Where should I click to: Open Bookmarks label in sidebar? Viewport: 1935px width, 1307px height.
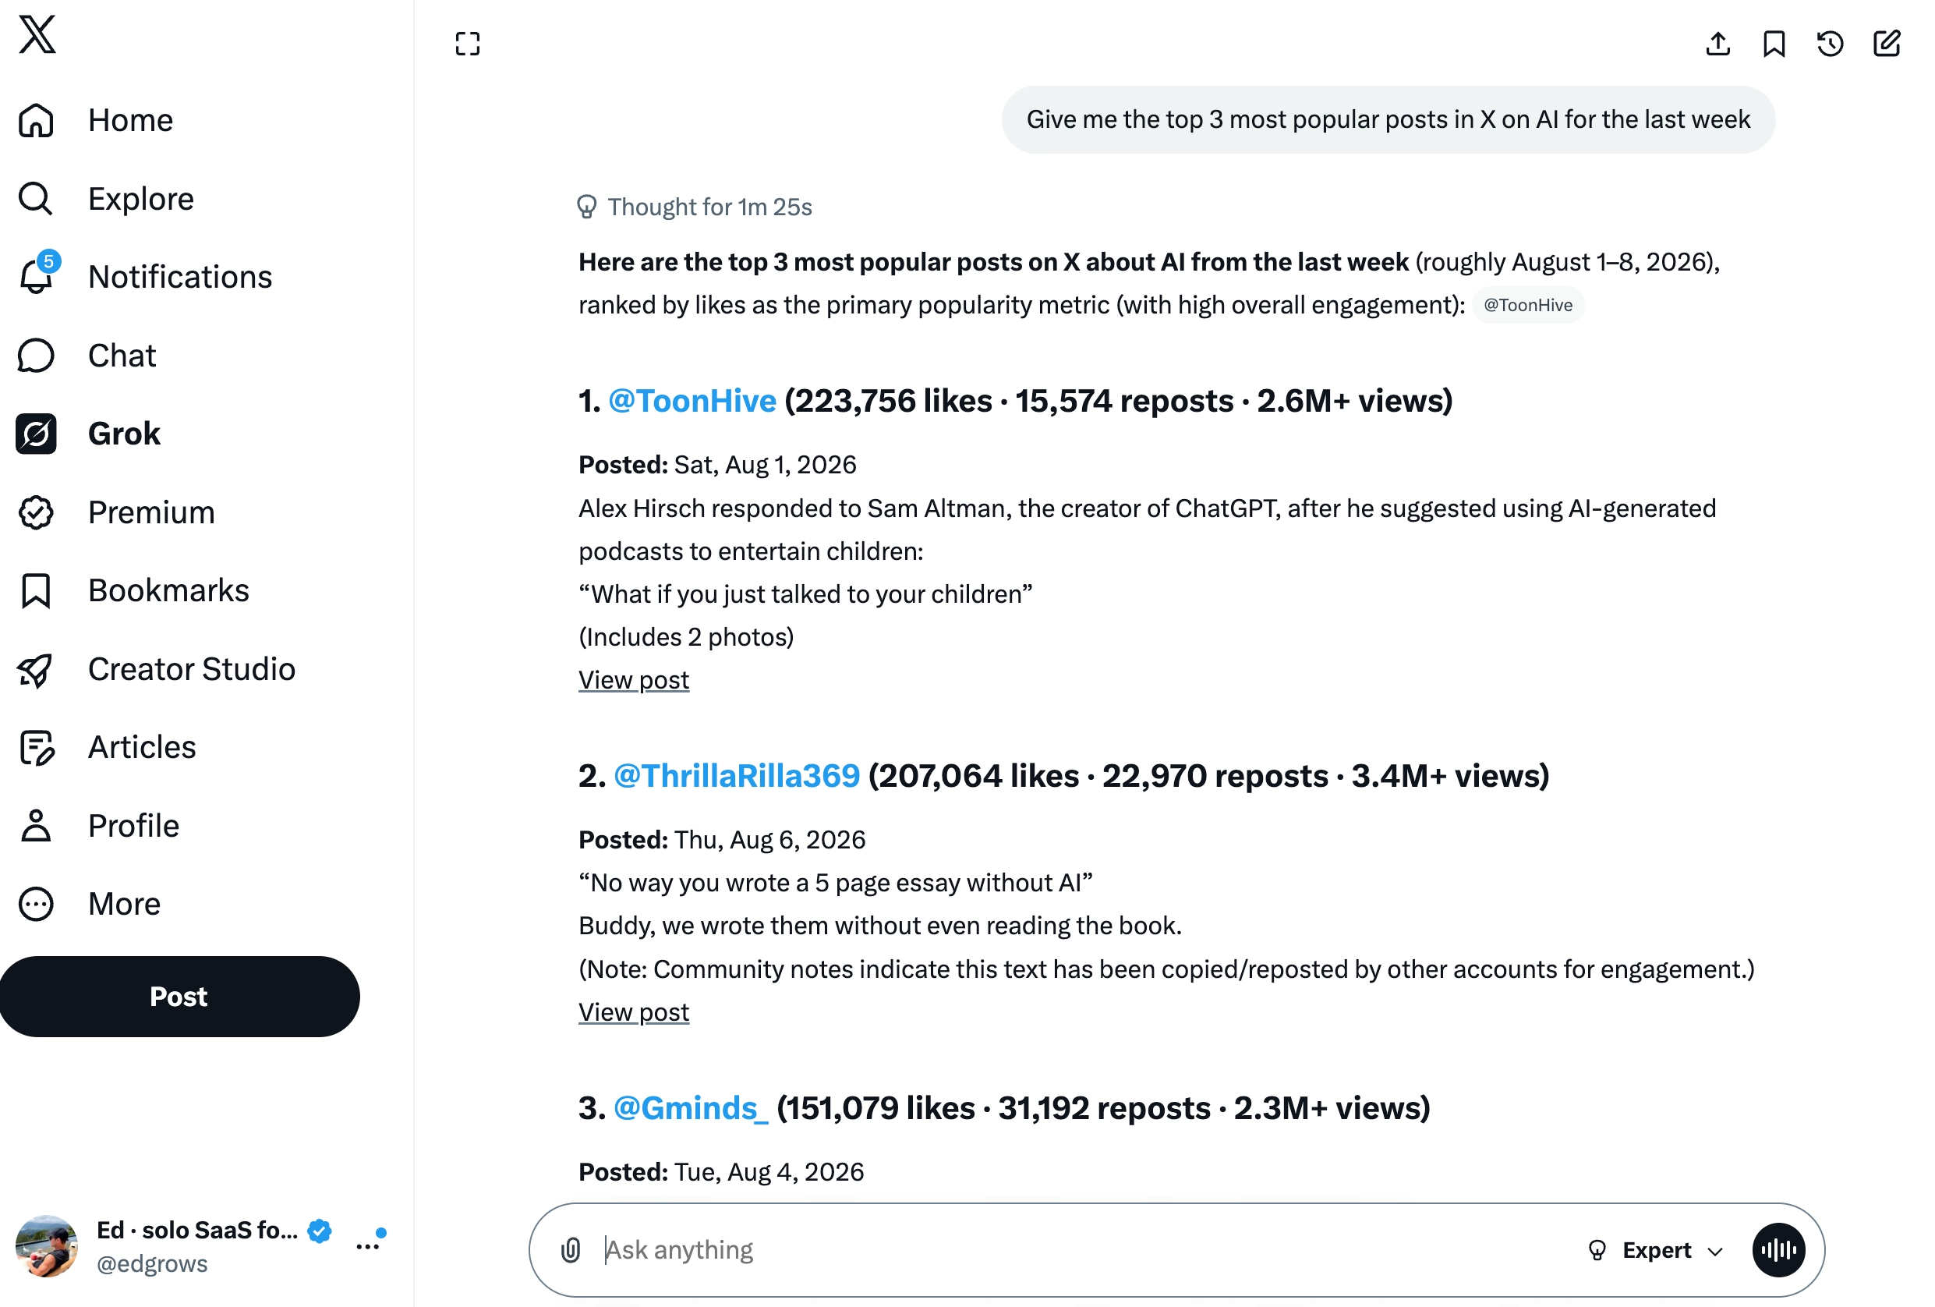168,590
